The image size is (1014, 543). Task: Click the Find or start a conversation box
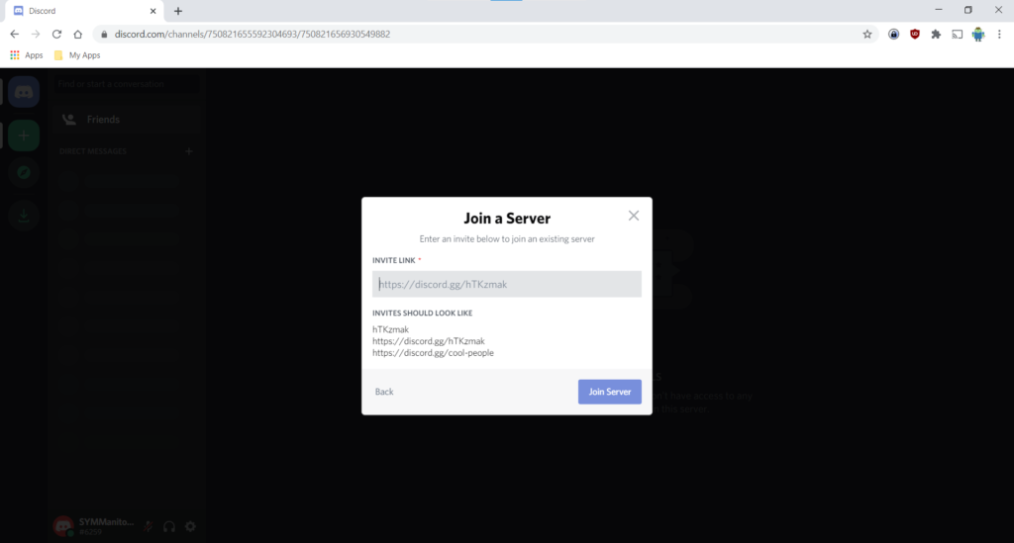[126, 84]
